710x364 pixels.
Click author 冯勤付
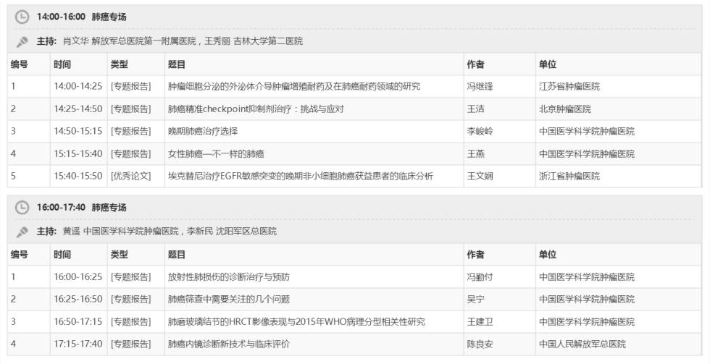coord(480,276)
